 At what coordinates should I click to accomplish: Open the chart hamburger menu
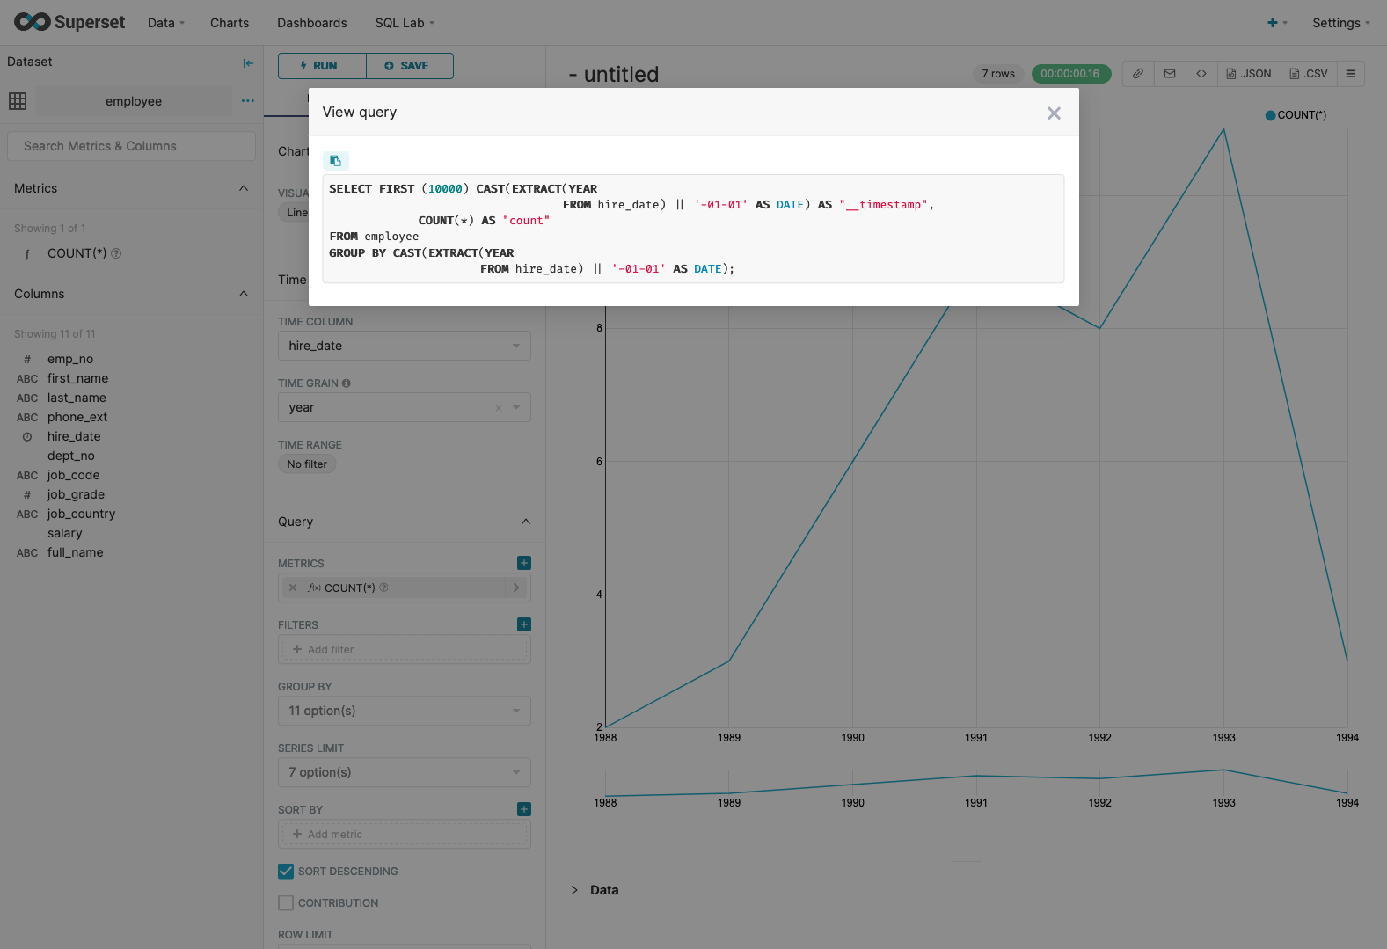tap(1351, 74)
